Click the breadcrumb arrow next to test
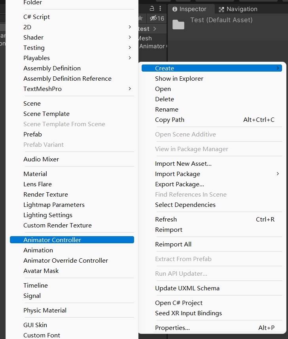Image resolution: width=288 pixels, height=339 pixels. click(x=155, y=29)
